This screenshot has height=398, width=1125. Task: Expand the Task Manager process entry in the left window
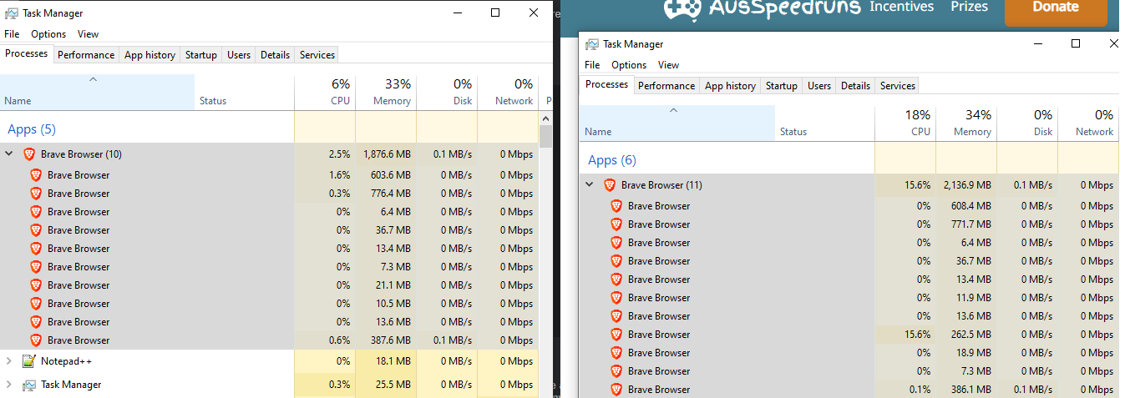pyautogui.click(x=9, y=385)
